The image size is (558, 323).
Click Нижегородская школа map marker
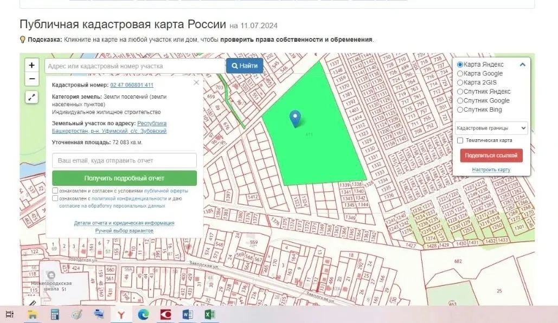[x=51, y=275]
